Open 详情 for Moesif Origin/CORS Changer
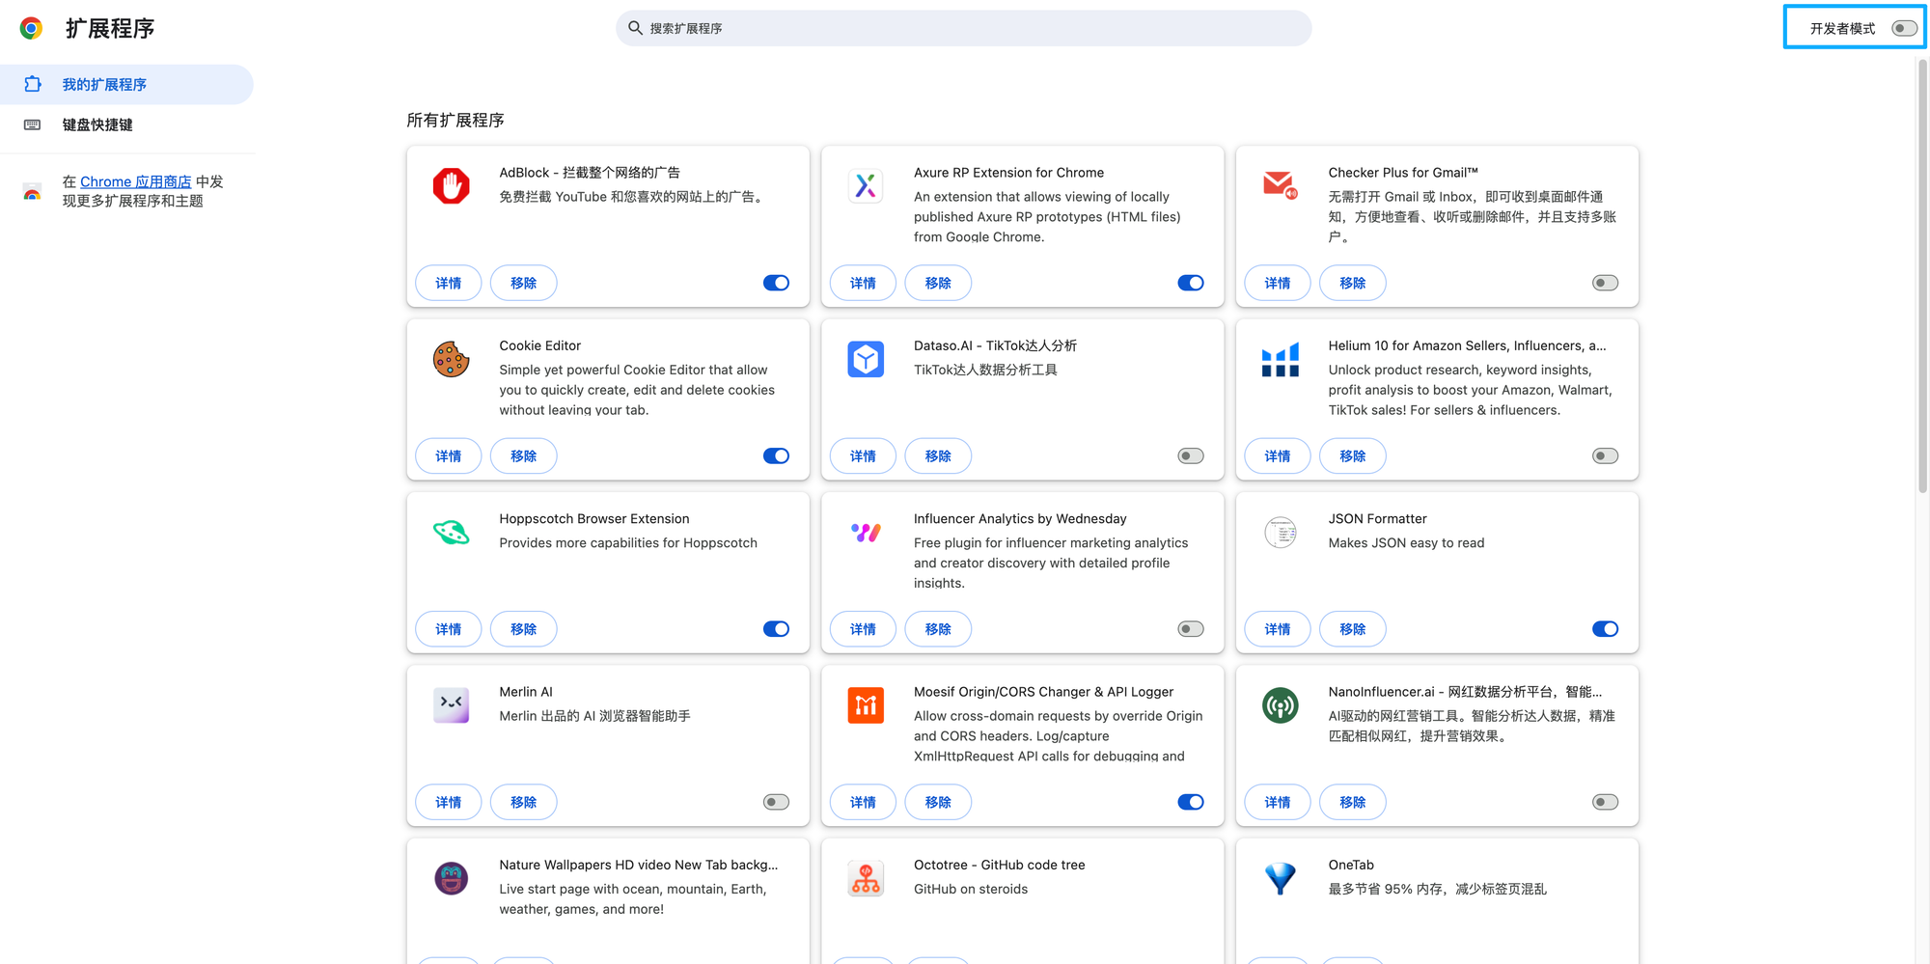1930x964 pixels. (863, 802)
